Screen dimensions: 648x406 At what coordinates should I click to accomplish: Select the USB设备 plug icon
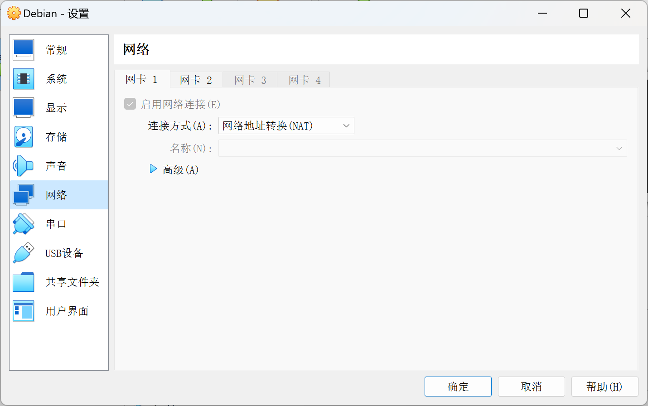coord(24,253)
